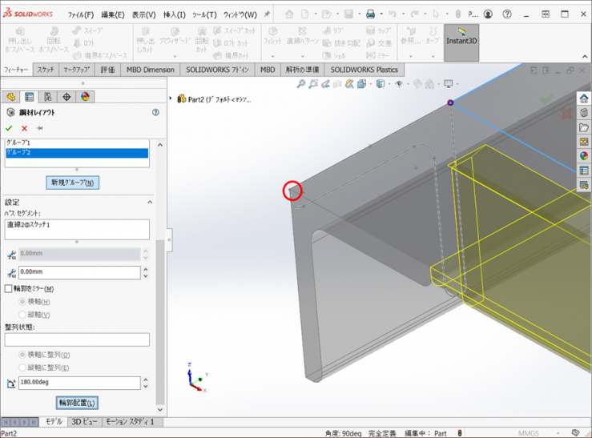Expand the Part2 feature tree node

click(x=171, y=98)
